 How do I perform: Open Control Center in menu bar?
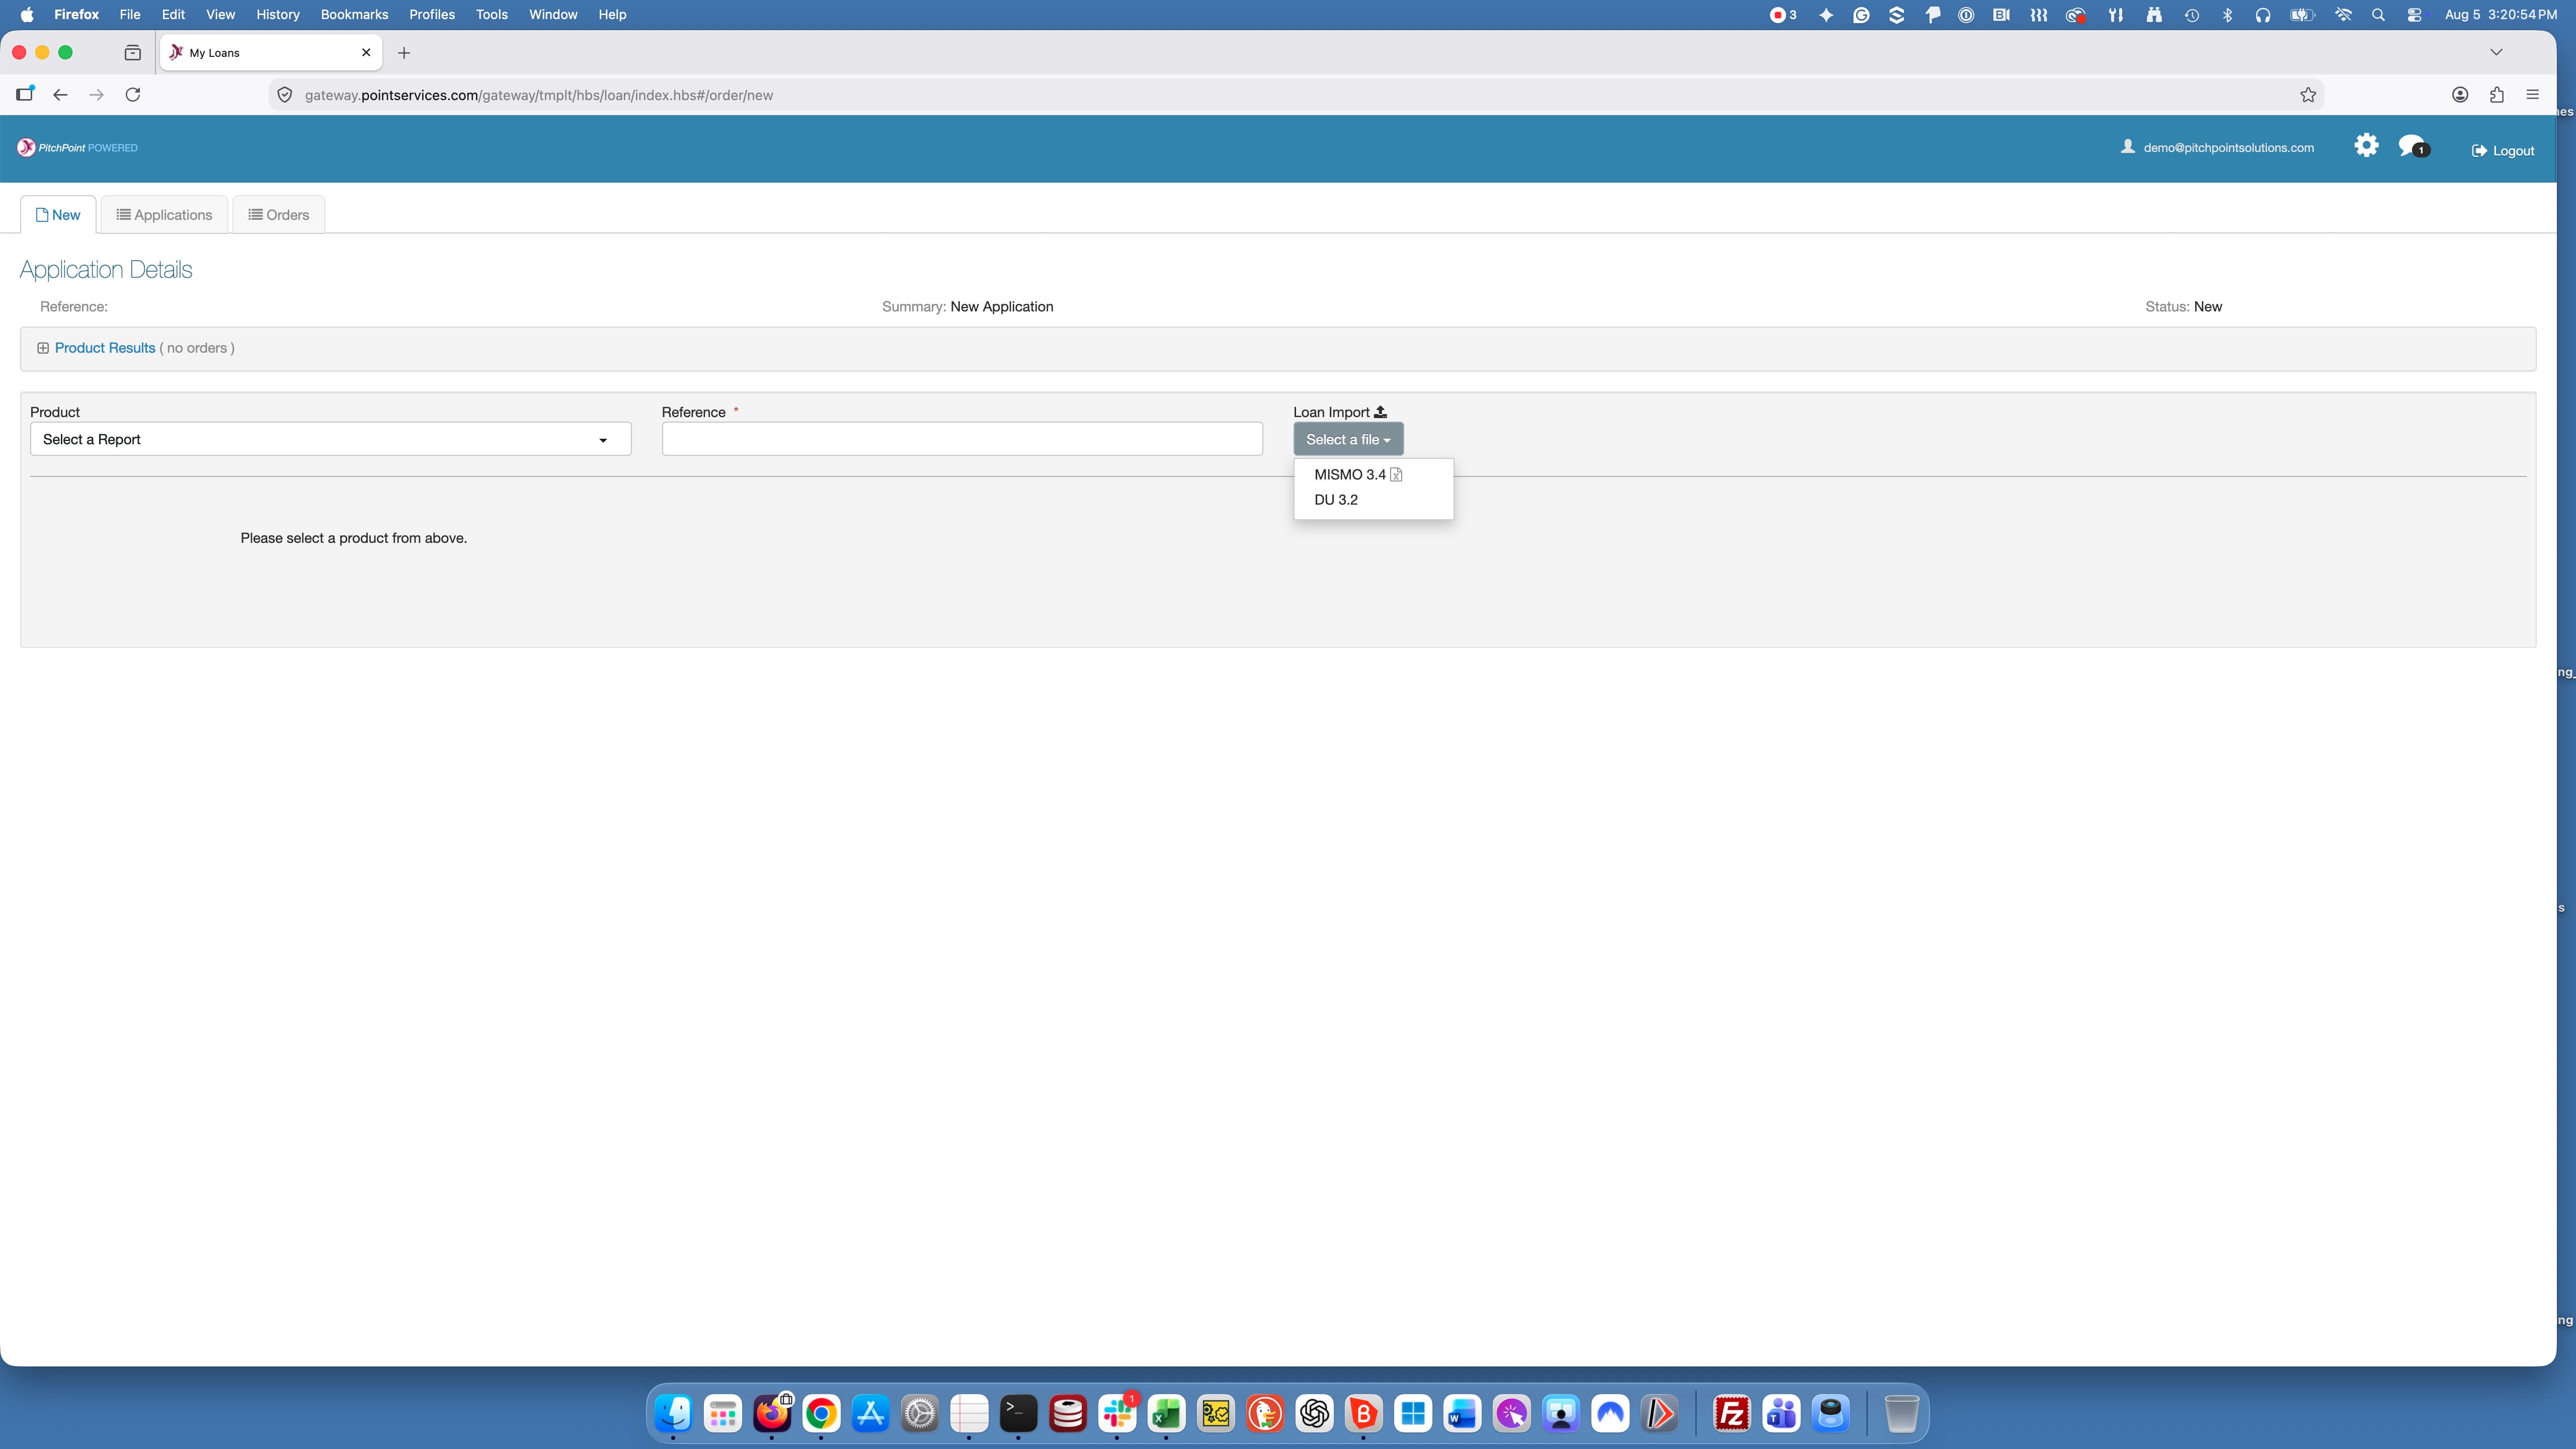(2415, 15)
